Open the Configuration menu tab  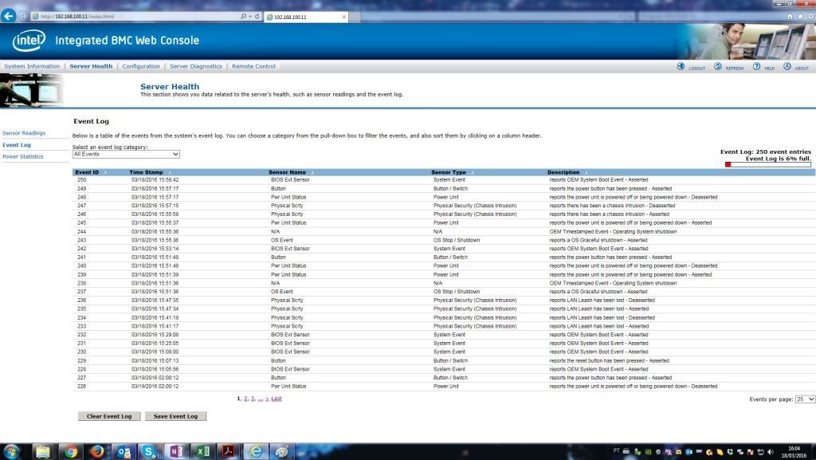pos(141,66)
